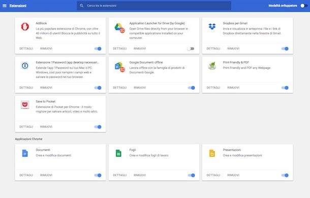Click the Print Friendly & PDF icon
Viewport: 310px width, 198px height.
(x=212, y=66)
